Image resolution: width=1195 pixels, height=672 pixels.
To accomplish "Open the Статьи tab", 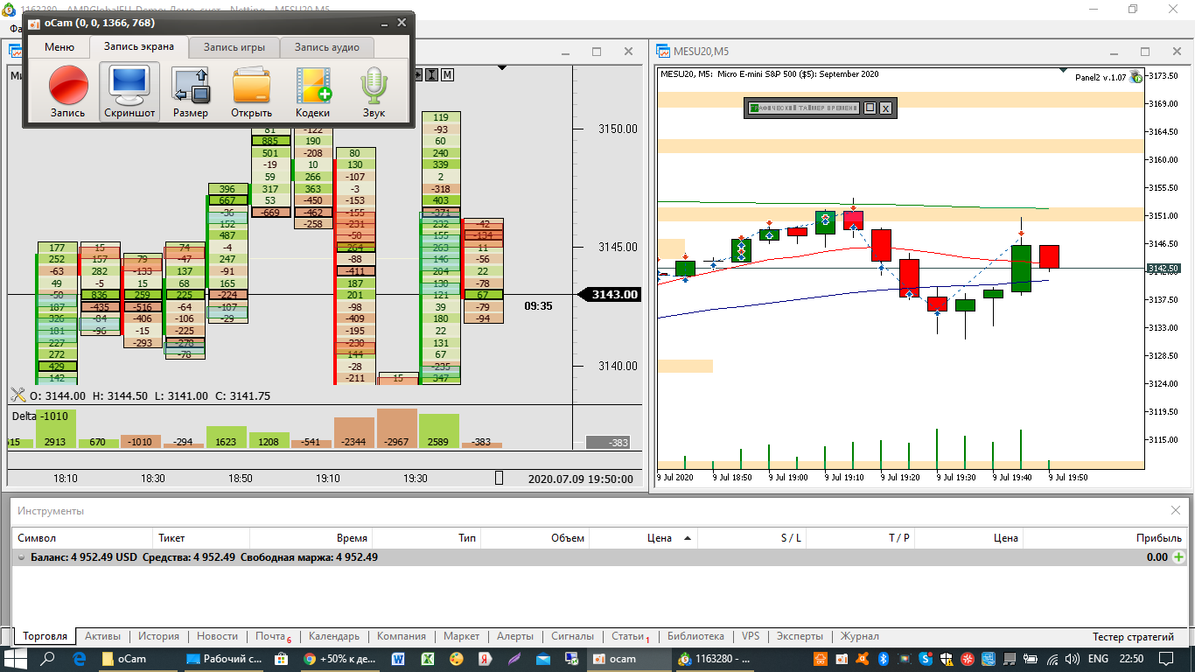I will point(630,636).
